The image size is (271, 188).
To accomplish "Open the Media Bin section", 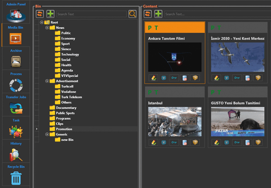I will click(x=16, y=35).
